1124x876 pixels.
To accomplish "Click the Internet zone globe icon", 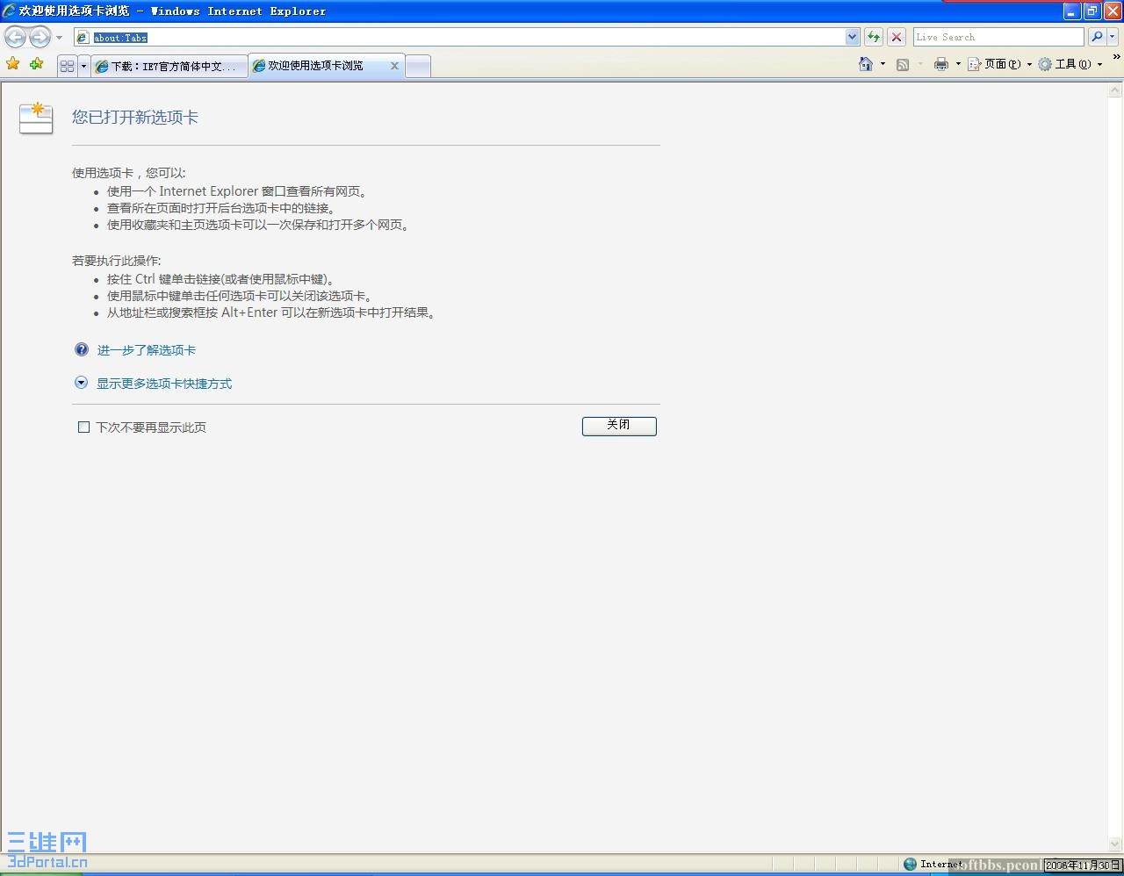I will pyautogui.click(x=910, y=865).
